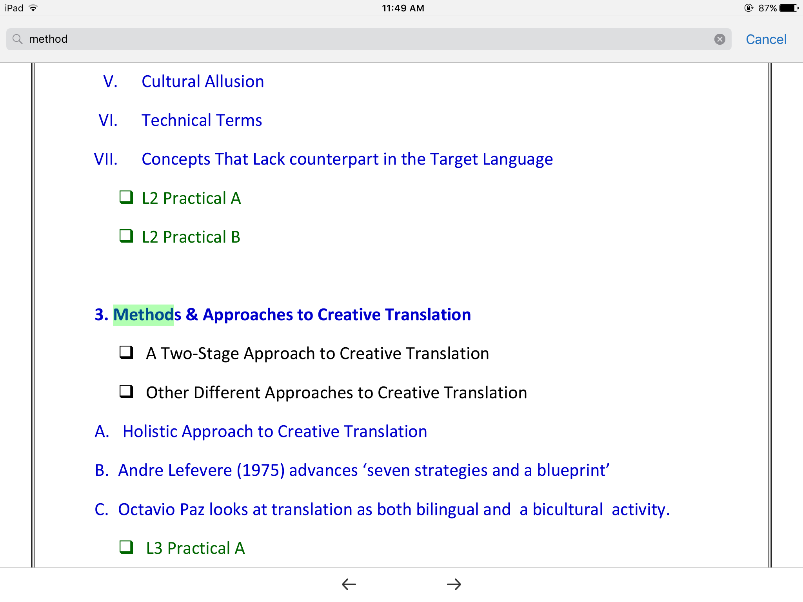The width and height of the screenshot is (803, 602).
Task: Open the Octavio Paz entry
Action: tap(394, 509)
